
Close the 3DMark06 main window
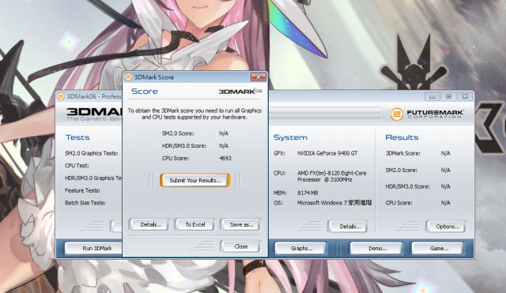pos(465,96)
